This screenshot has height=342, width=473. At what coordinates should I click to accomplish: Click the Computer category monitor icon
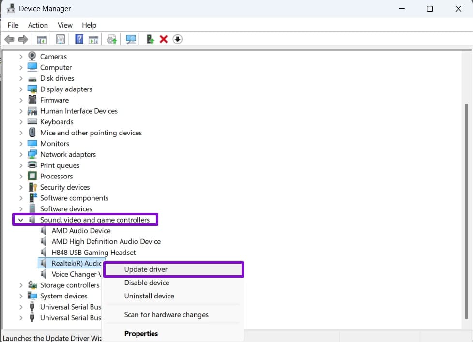[32, 67]
